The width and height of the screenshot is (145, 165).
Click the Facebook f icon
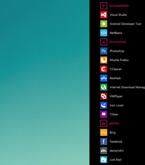tap(104, 142)
